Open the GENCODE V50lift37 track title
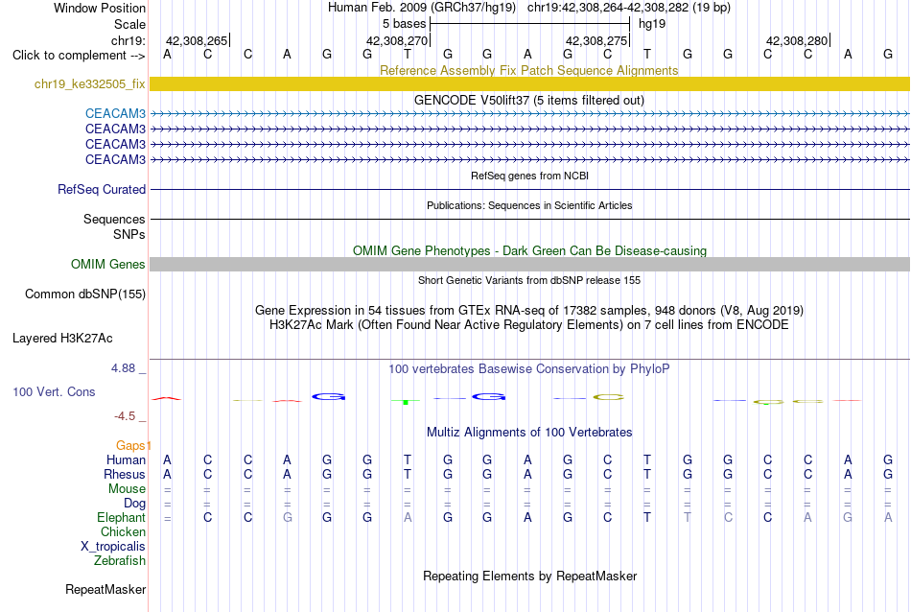 [x=528, y=100]
